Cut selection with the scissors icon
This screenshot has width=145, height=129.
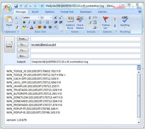(16, 18)
